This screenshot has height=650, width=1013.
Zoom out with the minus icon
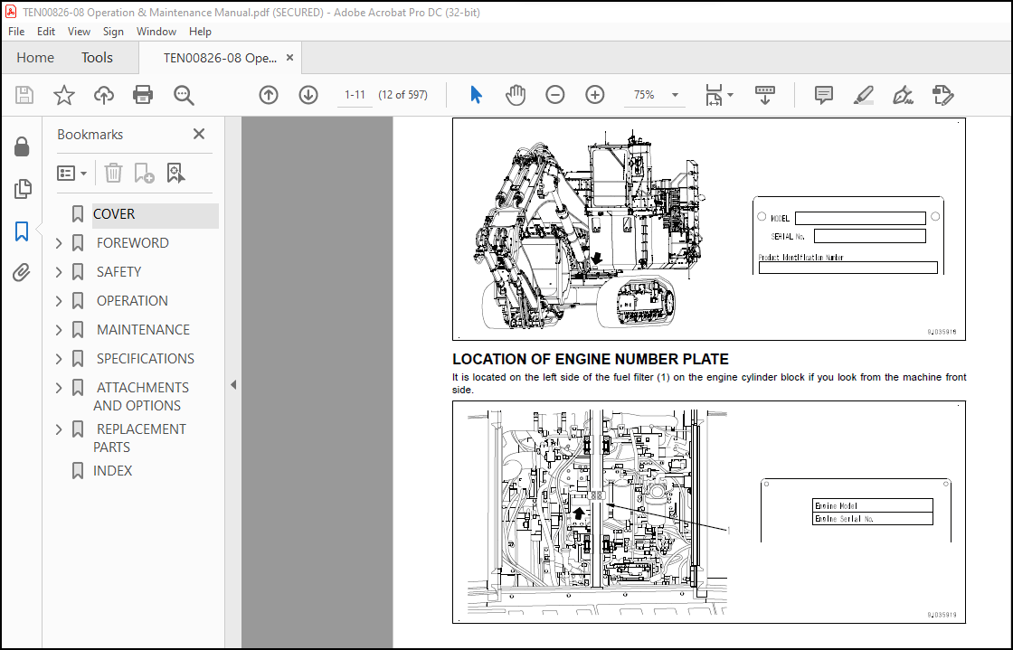click(x=555, y=95)
